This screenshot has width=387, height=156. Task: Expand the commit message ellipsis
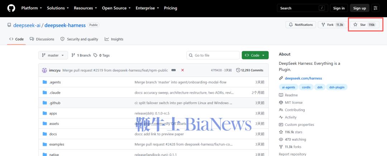click(x=173, y=70)
